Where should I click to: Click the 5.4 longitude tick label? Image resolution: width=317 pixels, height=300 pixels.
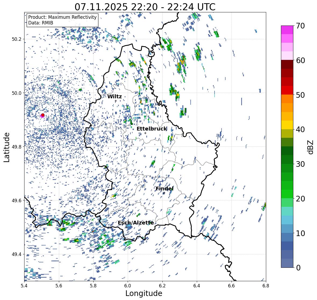[x=24, y=285]
